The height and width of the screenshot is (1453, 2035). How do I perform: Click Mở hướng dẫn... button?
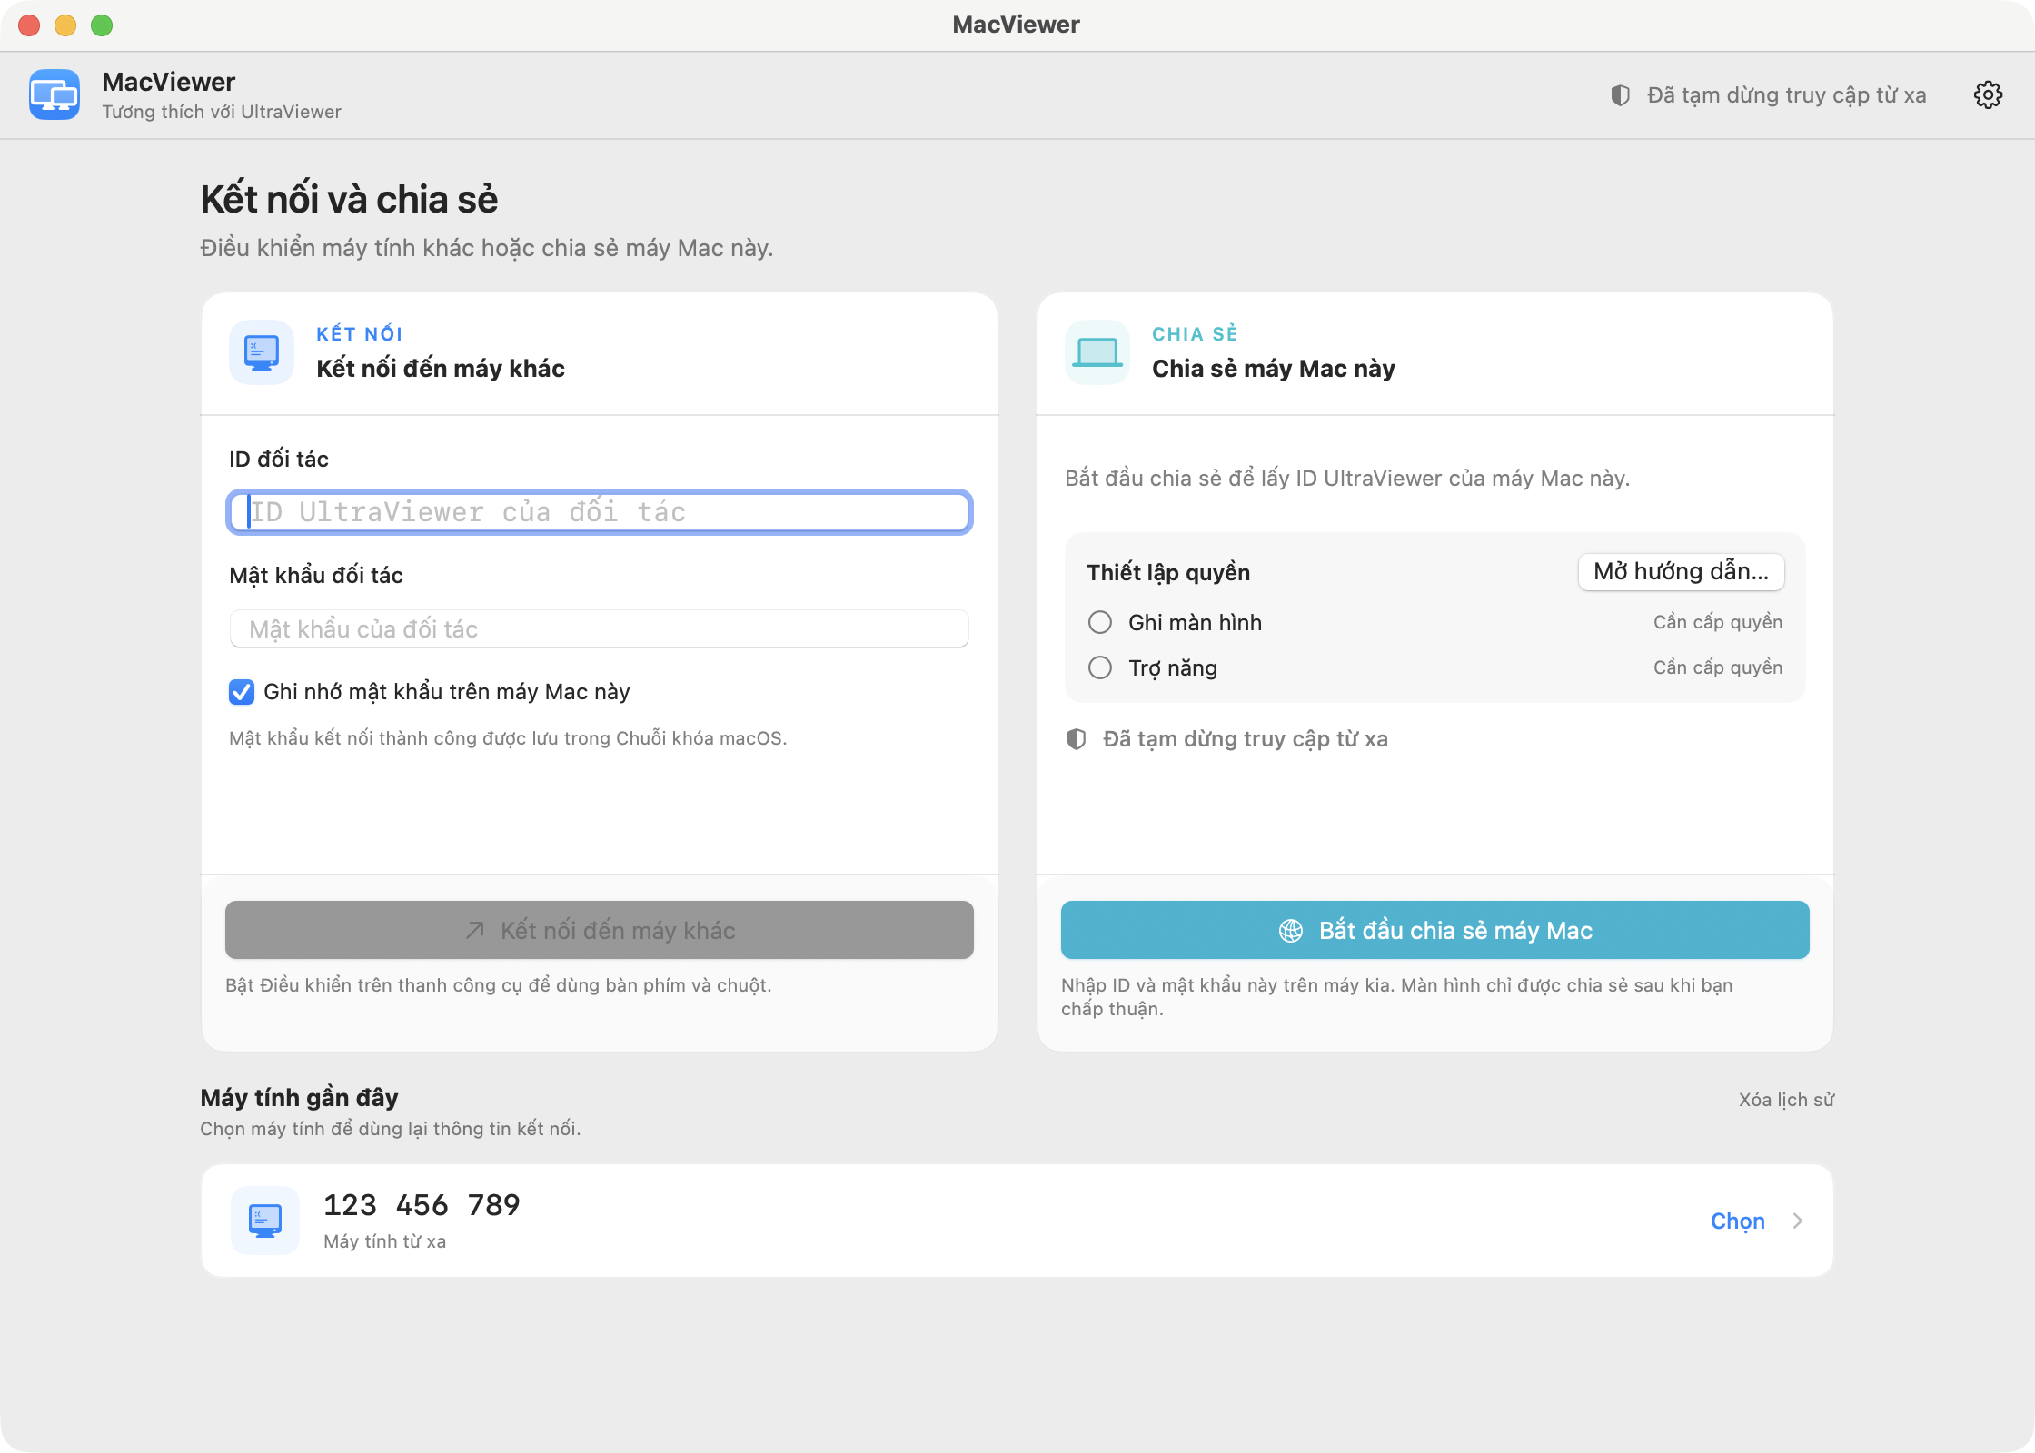1682,572
